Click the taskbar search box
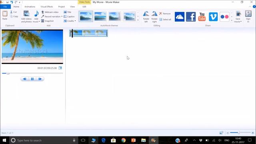The width and height of the screenshot is (256, 144). click(x=44, y=140)
